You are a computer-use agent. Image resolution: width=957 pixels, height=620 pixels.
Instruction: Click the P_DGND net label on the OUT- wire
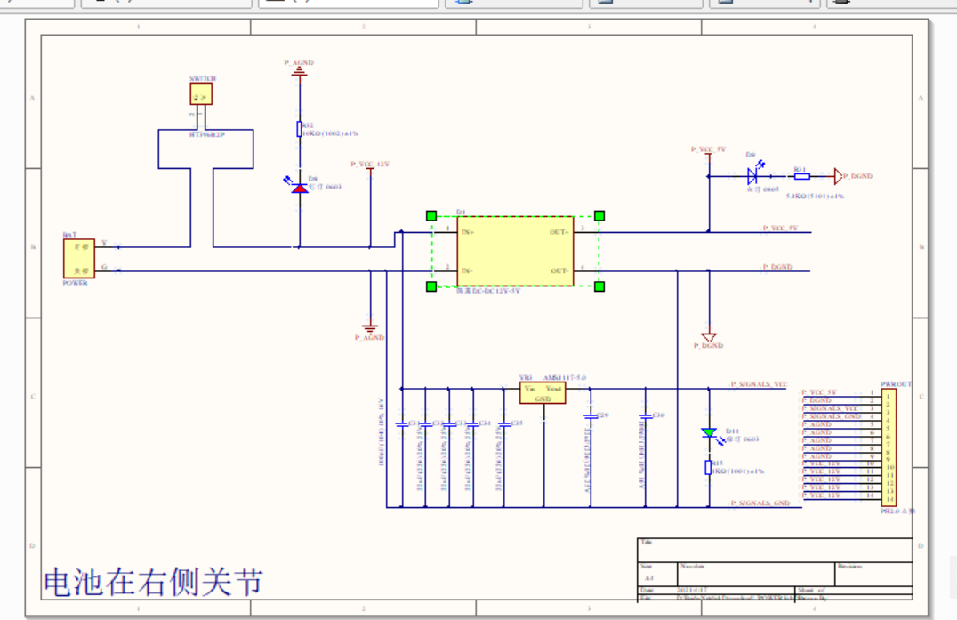(x=777, y=267)
